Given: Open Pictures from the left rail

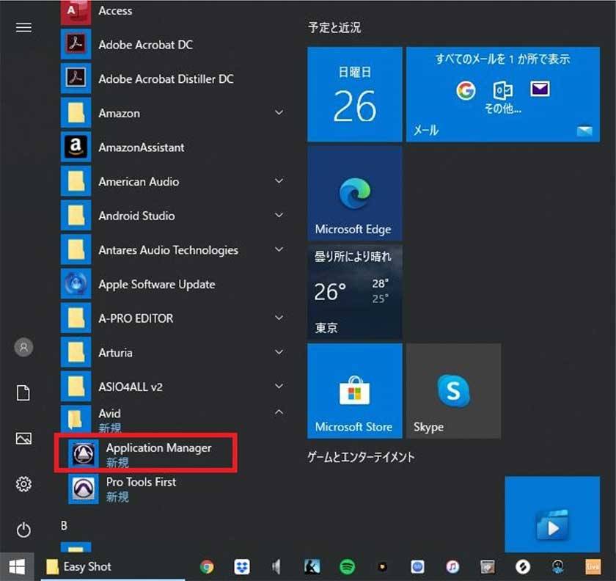Looking at the screenshot, I should [x=23, y=438].
